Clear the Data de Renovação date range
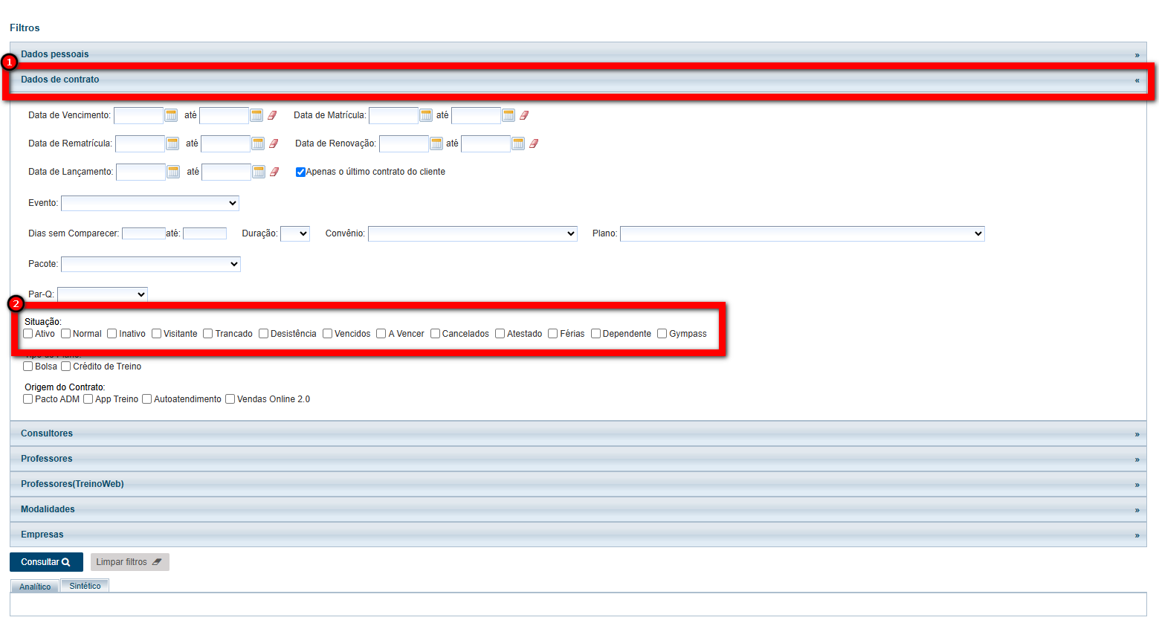1159x626 pixels. (x=534, y=143)
